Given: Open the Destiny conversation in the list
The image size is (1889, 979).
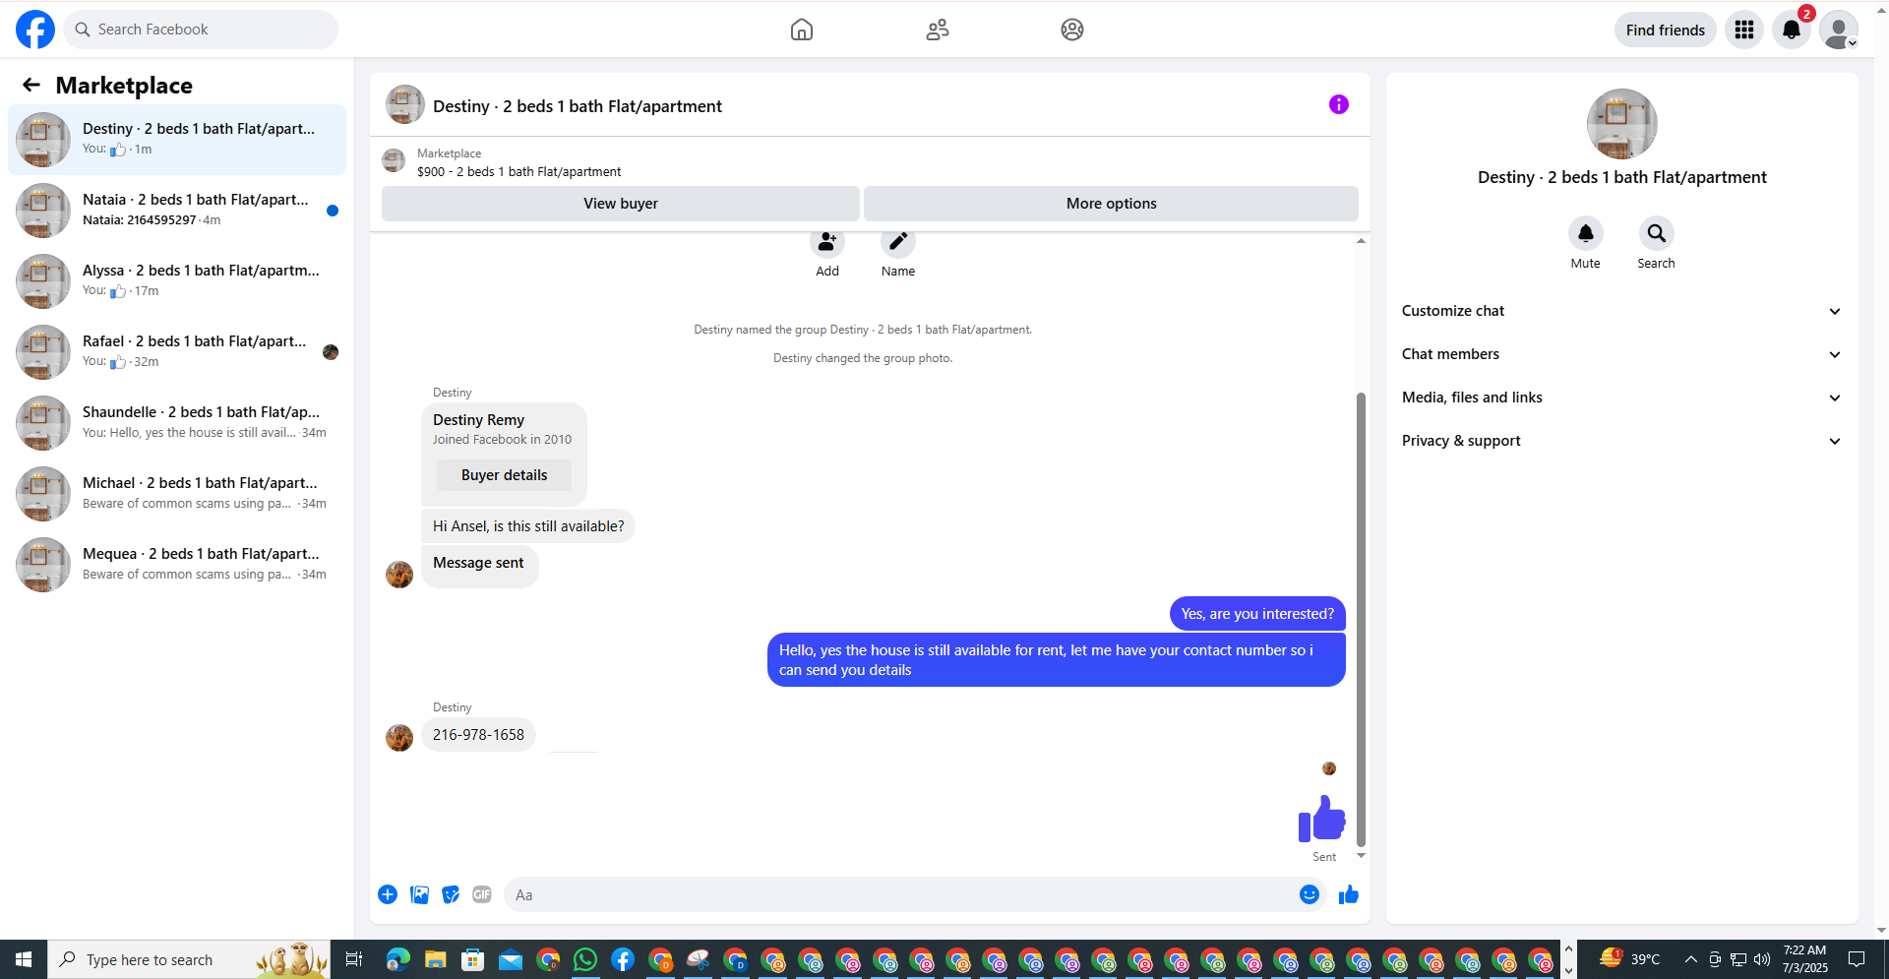Looking at the screenshot, I should coord(177,140).
